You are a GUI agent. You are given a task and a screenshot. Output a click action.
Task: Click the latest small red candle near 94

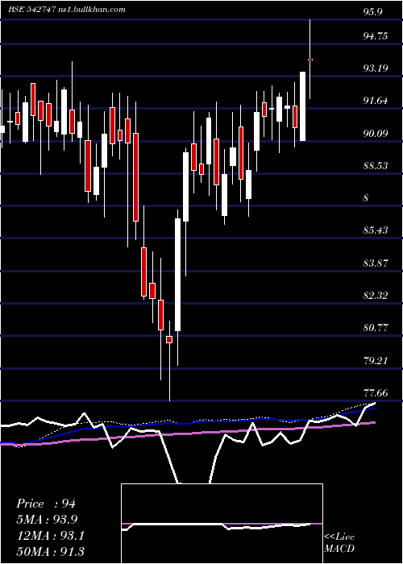tap(310, 60)
